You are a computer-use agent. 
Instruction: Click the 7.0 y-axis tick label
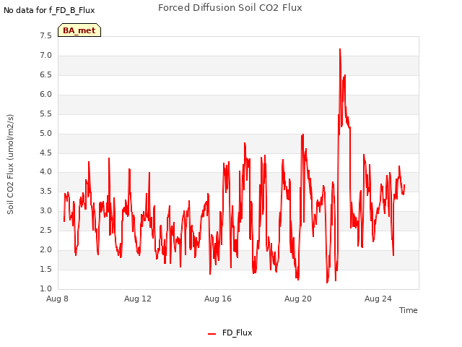(45, 56)
